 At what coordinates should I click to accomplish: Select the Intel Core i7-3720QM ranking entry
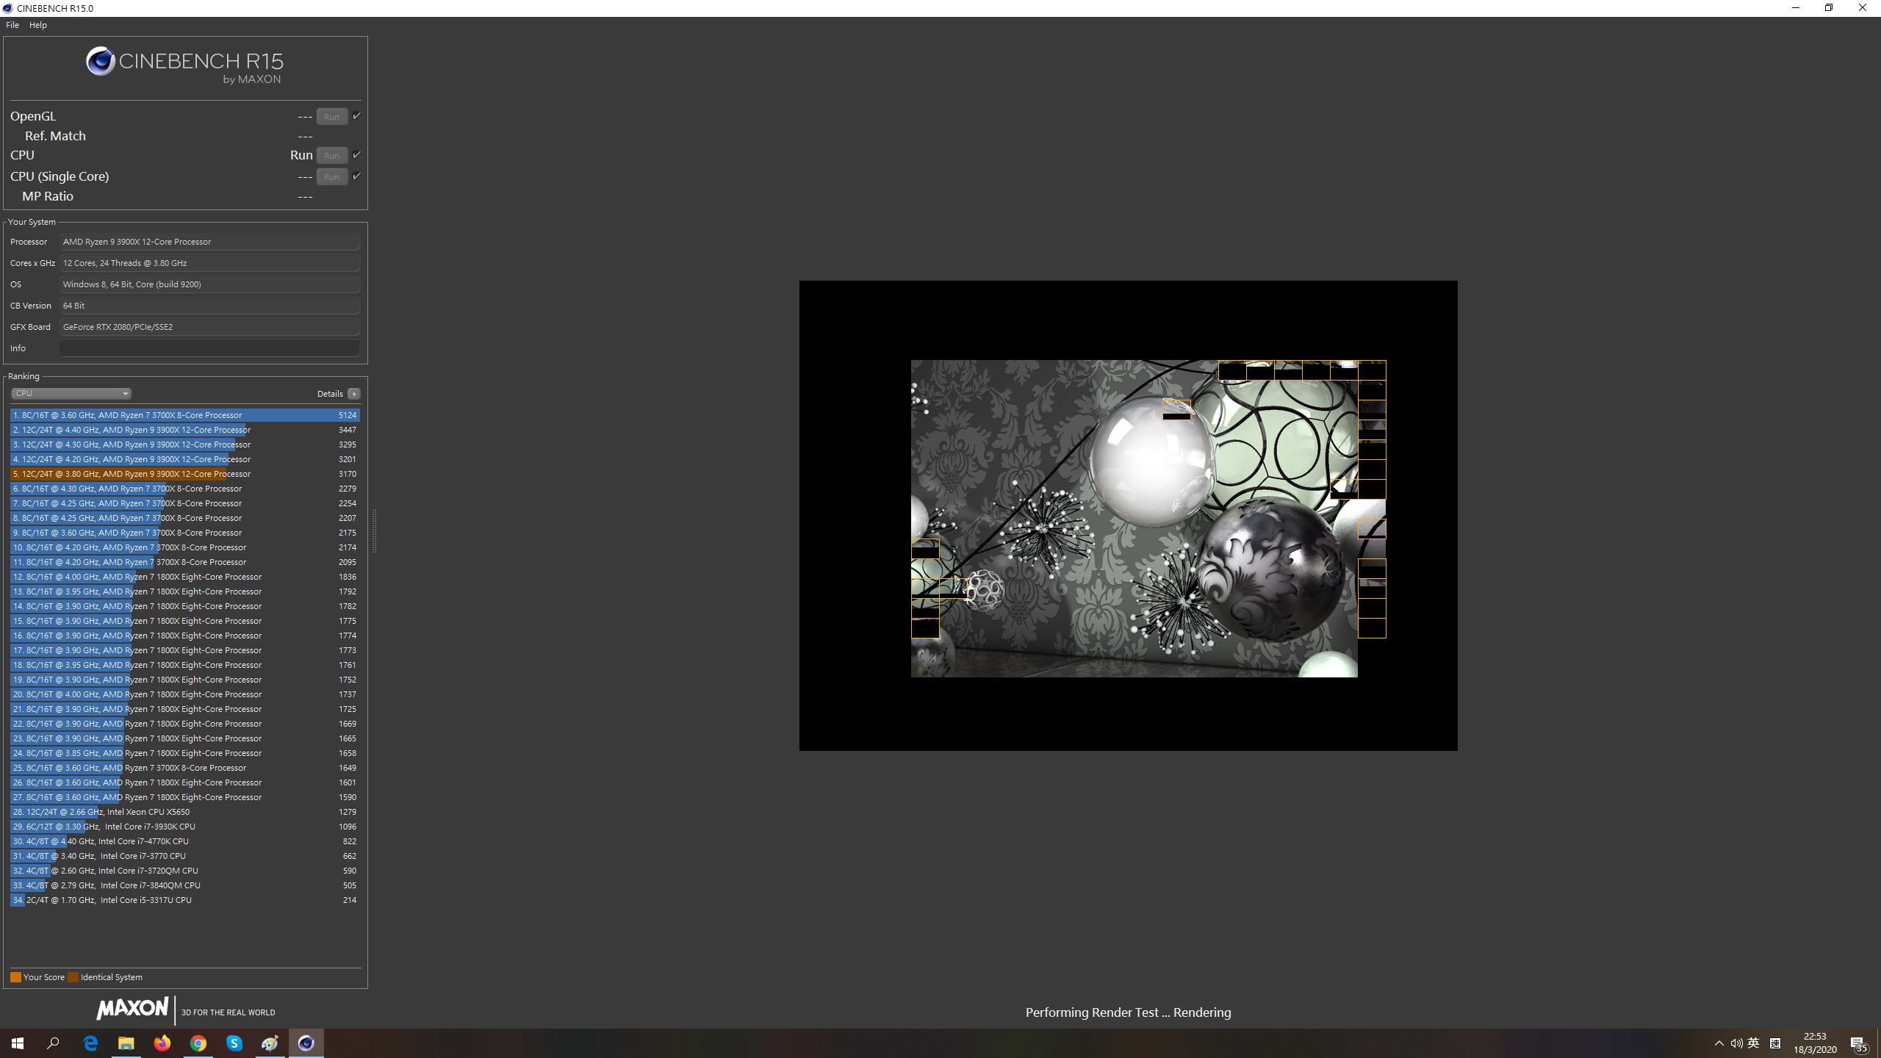tap(185, 871)
